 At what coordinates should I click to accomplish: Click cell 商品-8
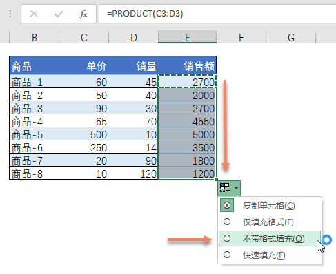pos(34,173)
